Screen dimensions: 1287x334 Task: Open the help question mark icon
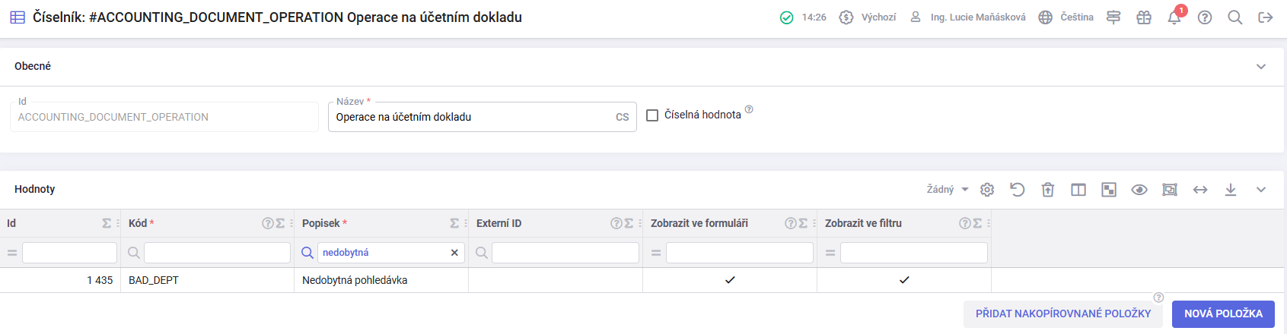[x=1205, y=17]
